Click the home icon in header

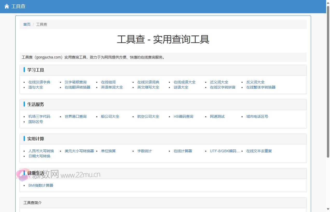7,6
